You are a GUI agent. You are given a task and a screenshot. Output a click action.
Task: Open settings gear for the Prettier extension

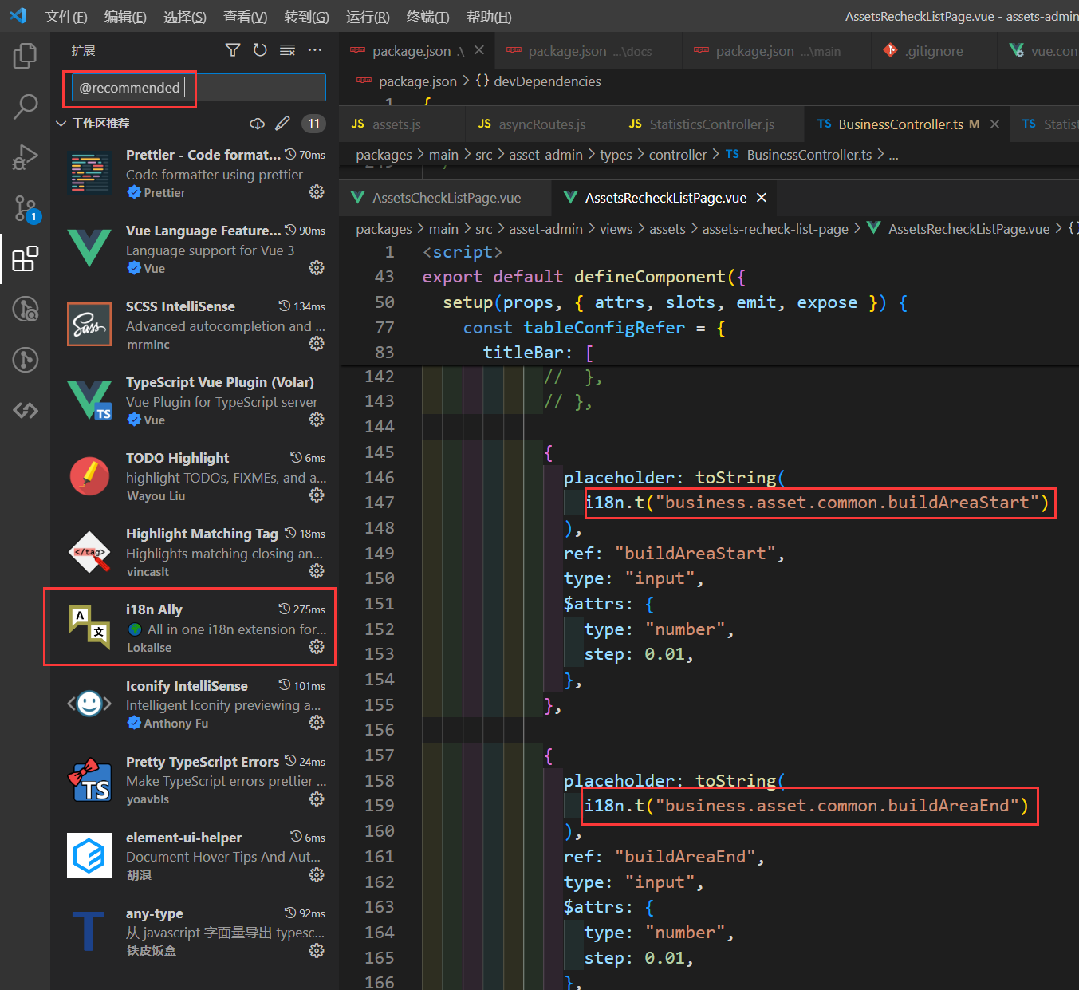[x=317, y=191]
